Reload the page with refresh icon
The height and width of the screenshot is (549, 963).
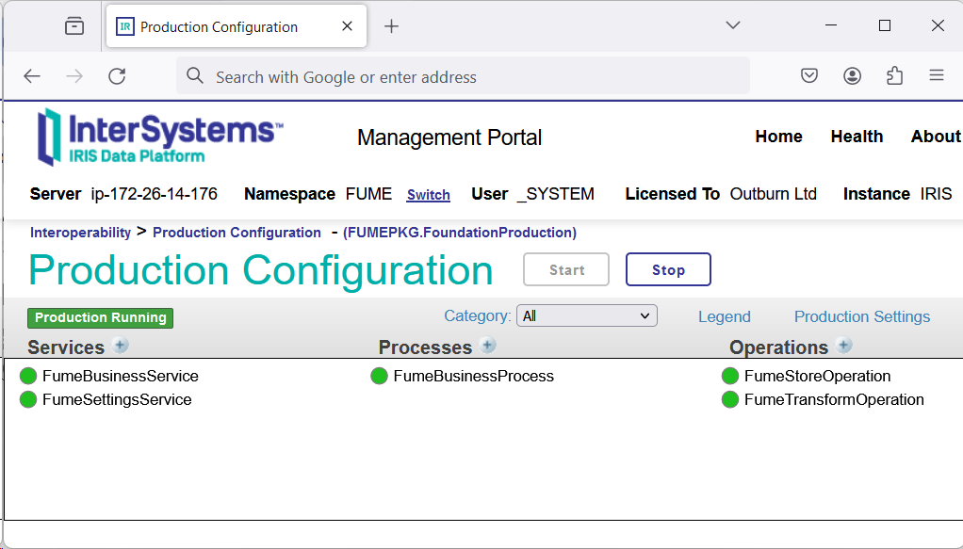[117, 76]
